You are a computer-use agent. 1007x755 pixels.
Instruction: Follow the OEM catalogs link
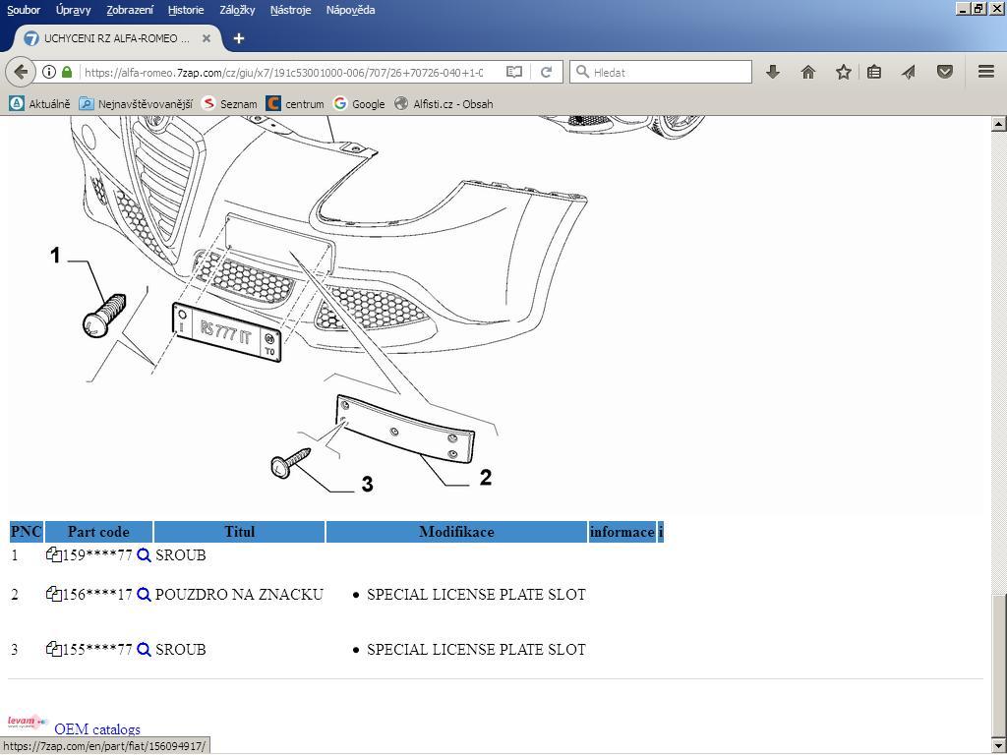coord(97,729)
